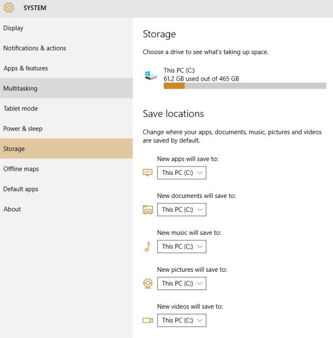
Task: Expand the new videos save location dropdown
Action: click(x=181, y=320)
